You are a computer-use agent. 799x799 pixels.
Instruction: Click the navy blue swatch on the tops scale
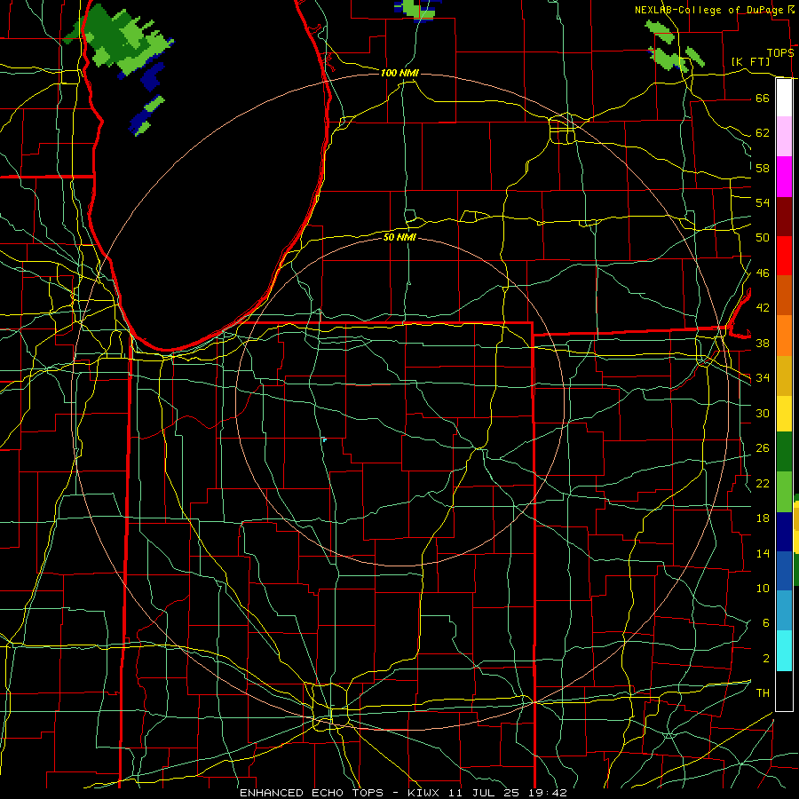784,532
